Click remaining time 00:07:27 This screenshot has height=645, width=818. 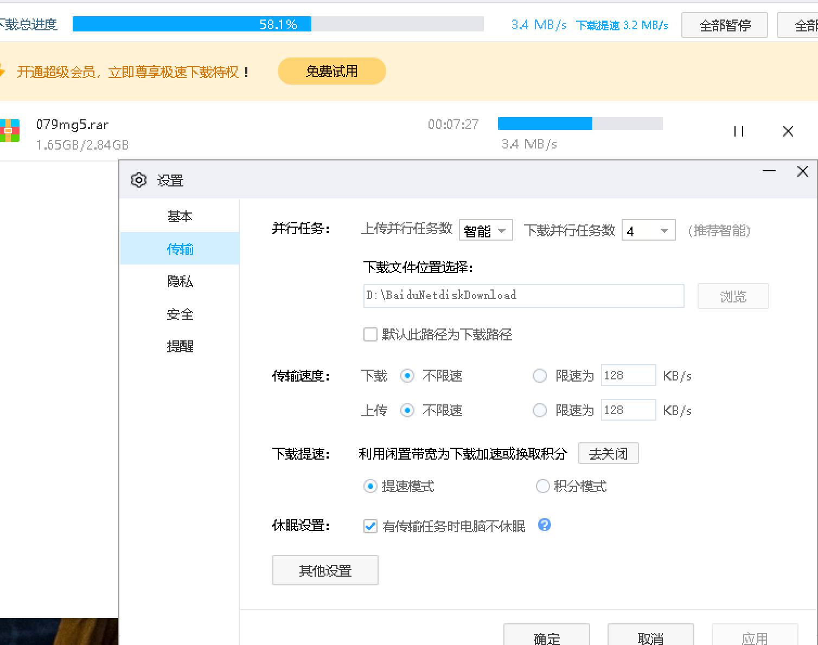click(453, 125)
